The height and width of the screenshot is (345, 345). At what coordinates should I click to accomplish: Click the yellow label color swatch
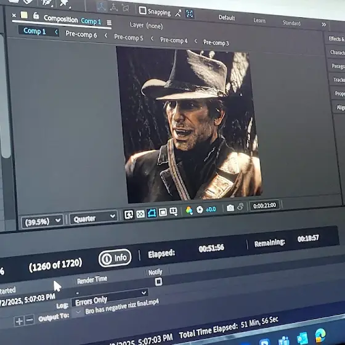pyautogui.click(x=24, y=15)
